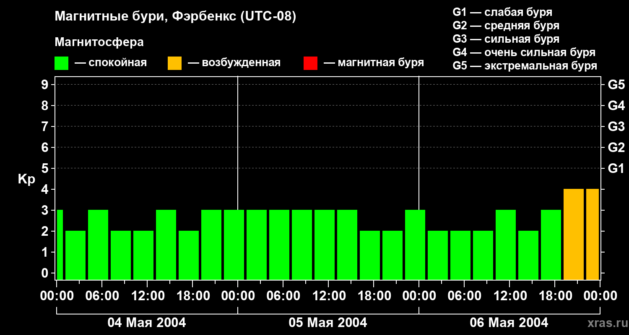629x335 pixels.
Task: Select the line 'G2 — средняя буря'
Action: pyautogui.click(x=506, y=26)
